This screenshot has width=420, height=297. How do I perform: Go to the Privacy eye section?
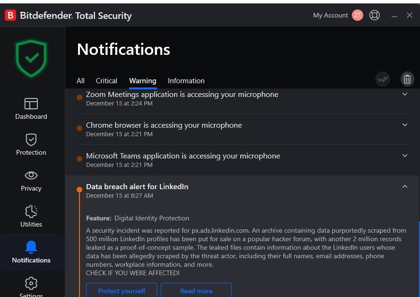pos(31,180)
